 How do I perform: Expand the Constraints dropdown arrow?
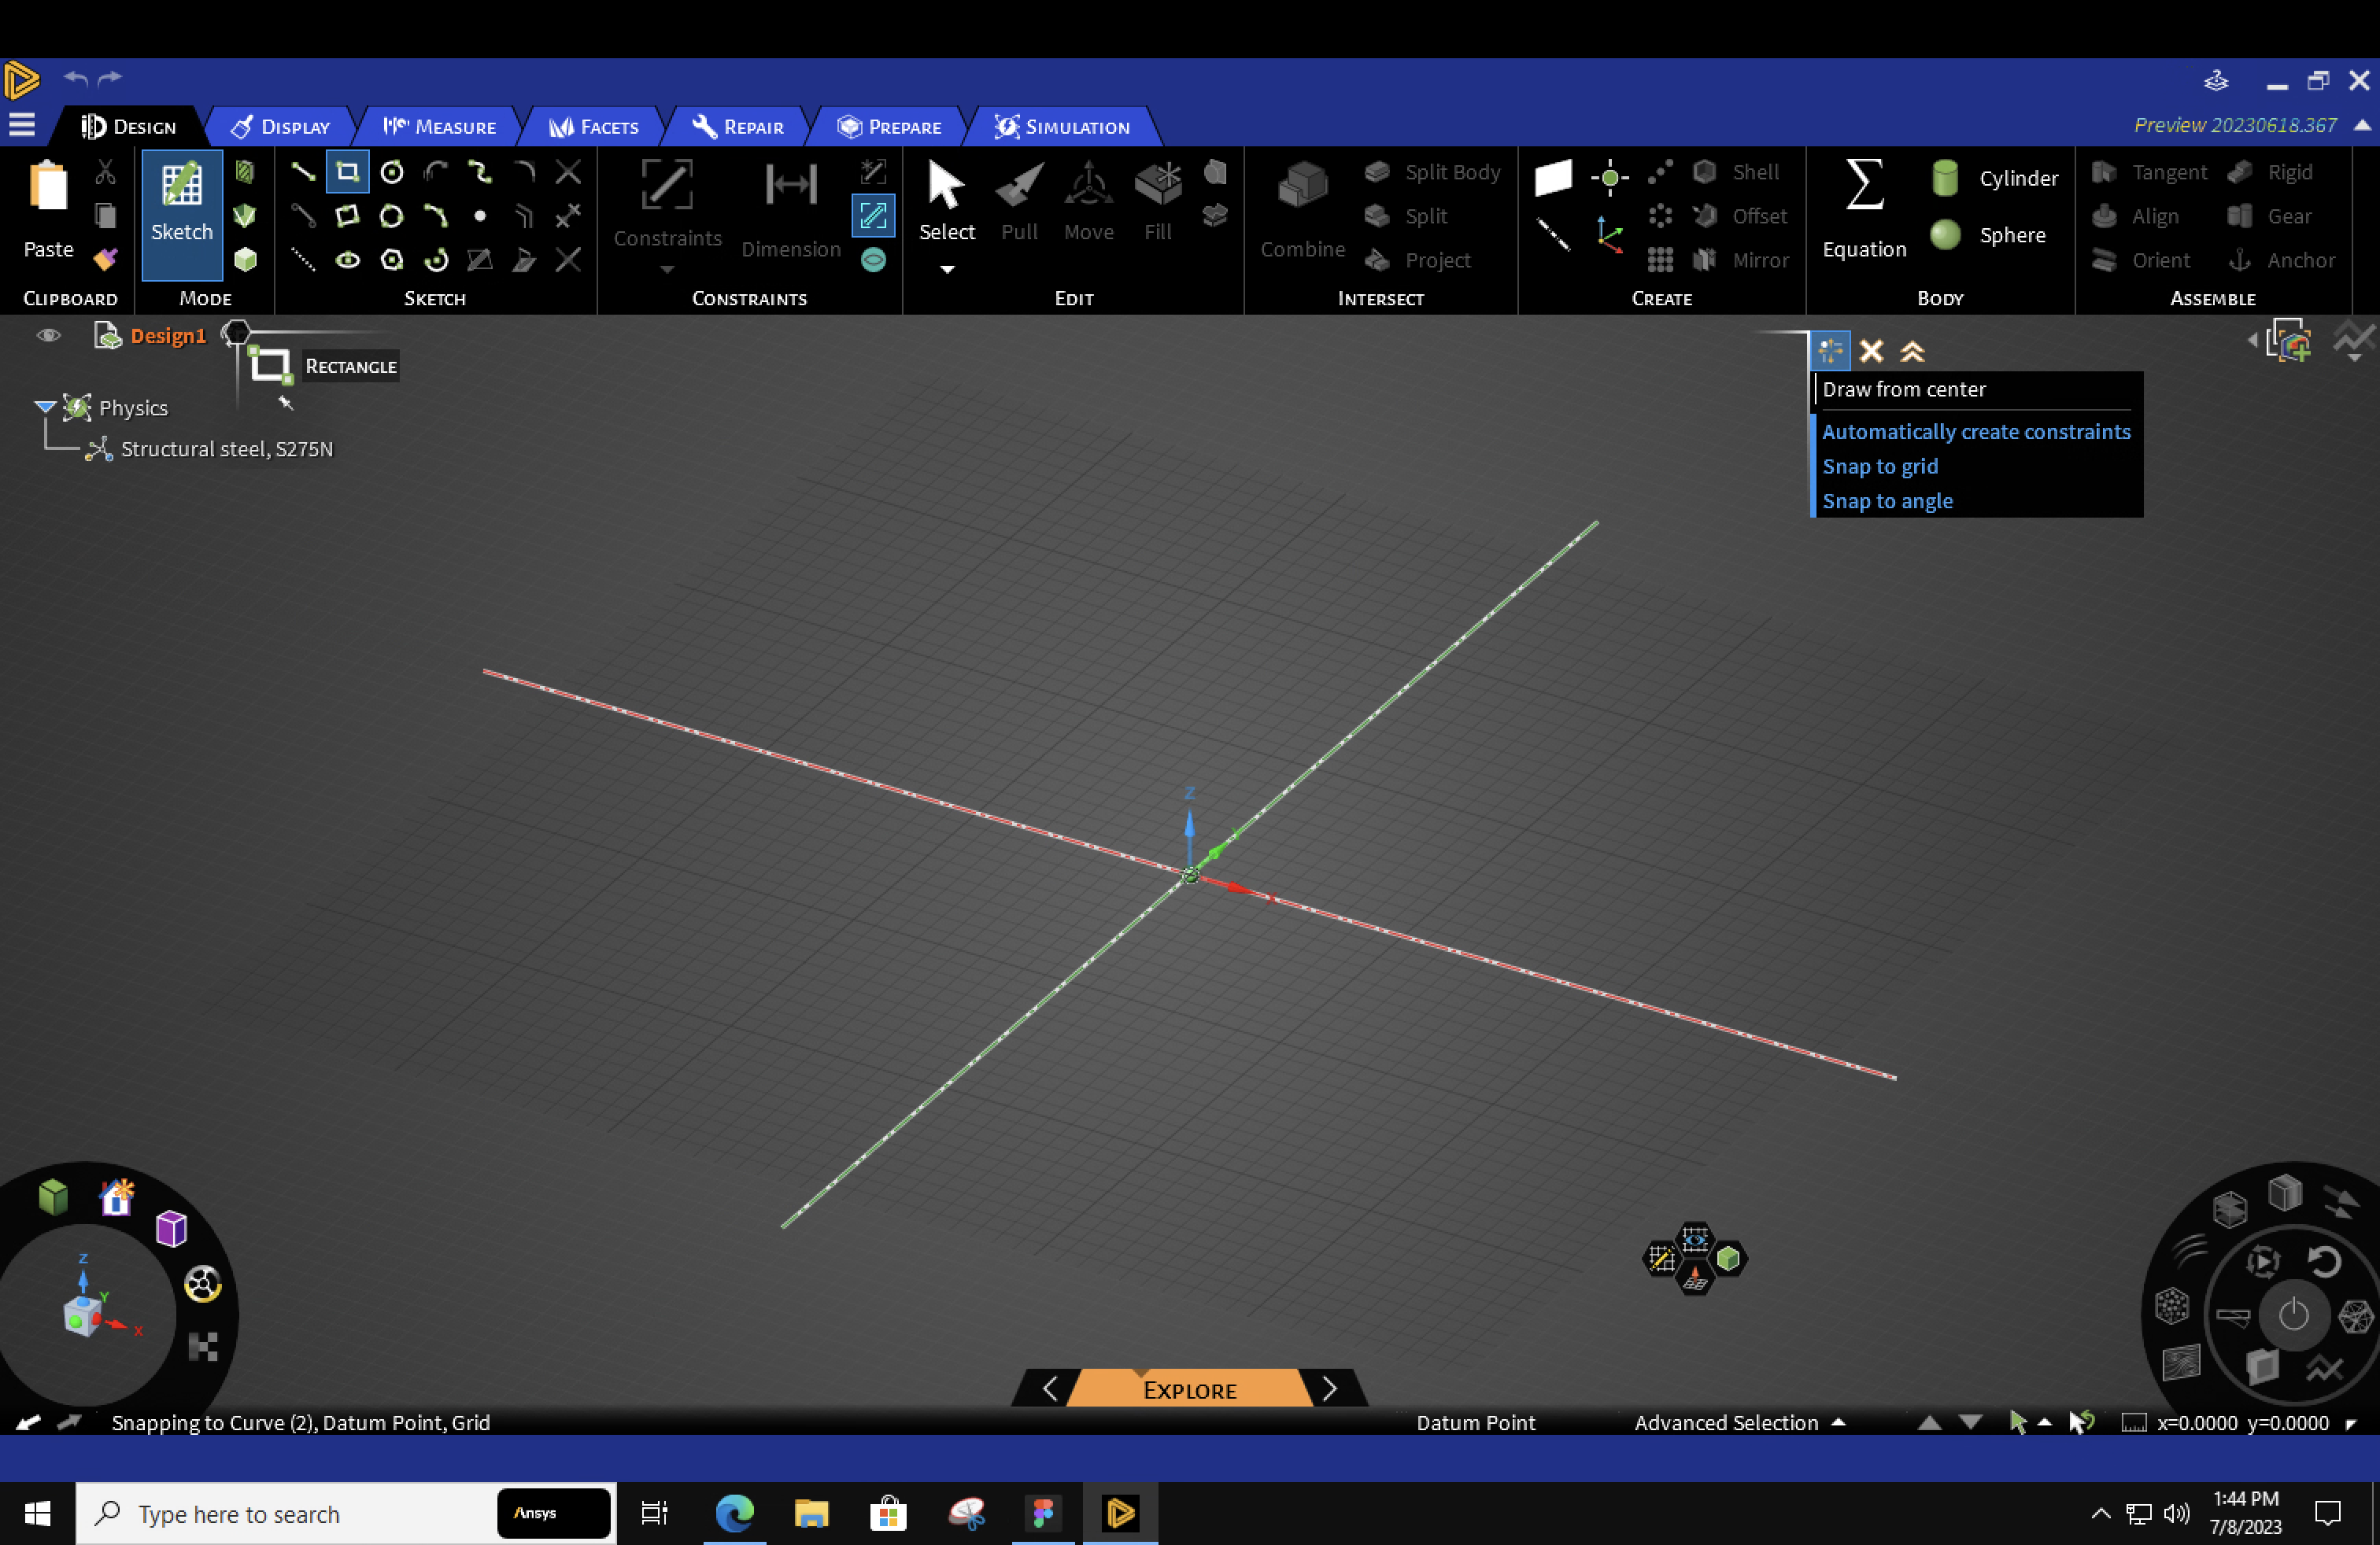pos(667,270)
